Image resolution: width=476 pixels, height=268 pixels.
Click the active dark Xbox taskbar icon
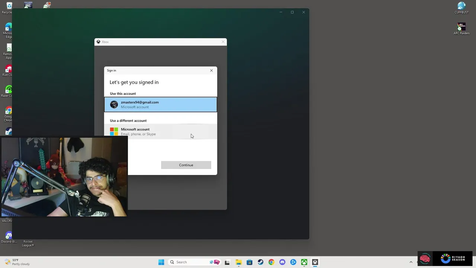pos(315,262)
